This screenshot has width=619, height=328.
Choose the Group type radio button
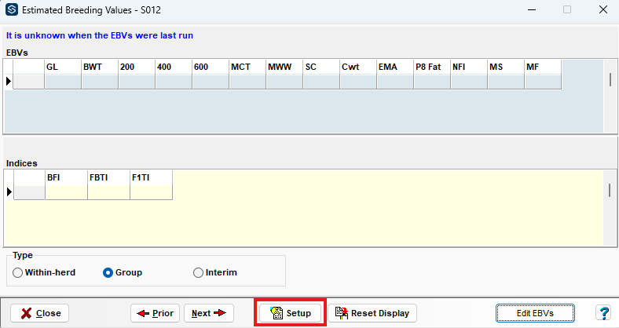[x=108, y=272]
